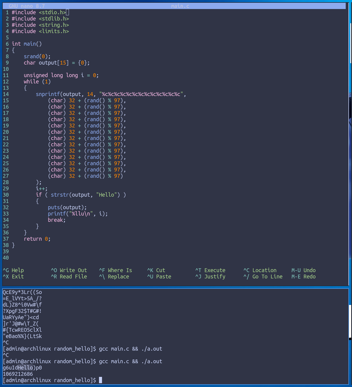Image resolution: width=352 pixels, height=387 pixels.
Task: Select the ^C Location shortcut
Action: (260, 270)
